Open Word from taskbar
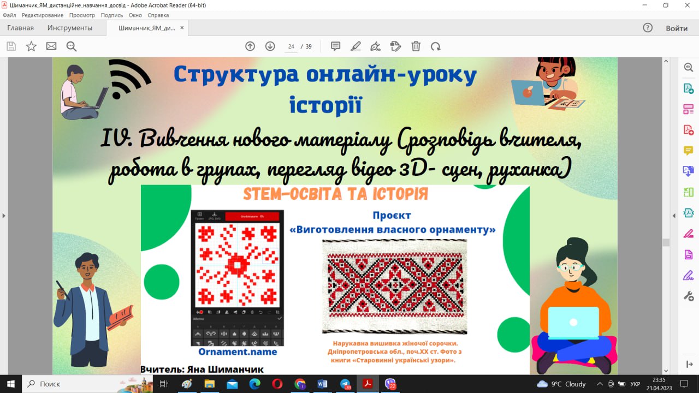The width and height of the screenshot is (699, 393). coord(322,384)
